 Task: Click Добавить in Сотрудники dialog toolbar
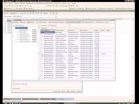(31, 22)
